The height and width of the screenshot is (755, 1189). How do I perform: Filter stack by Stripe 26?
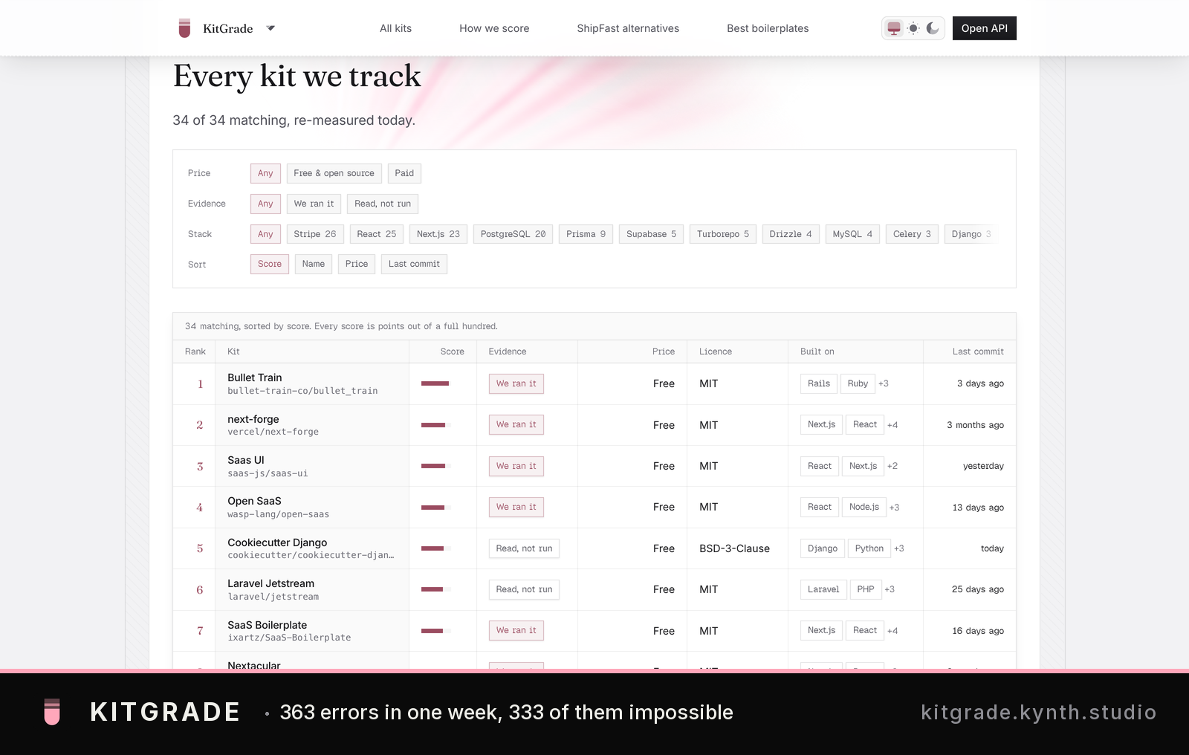(x=315, y=234)
